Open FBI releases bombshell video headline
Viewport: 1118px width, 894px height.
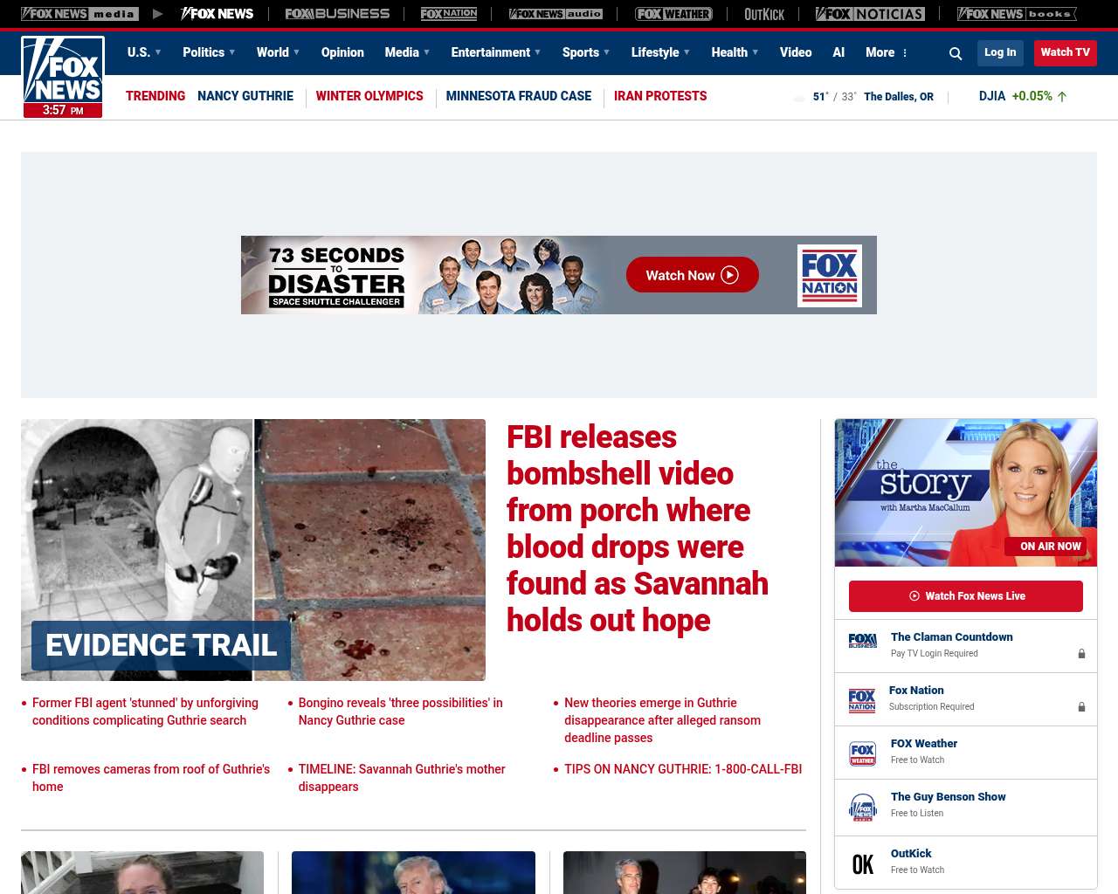[638, 528]
